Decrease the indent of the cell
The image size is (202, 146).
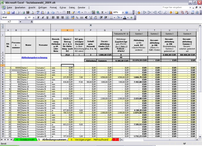101,17
